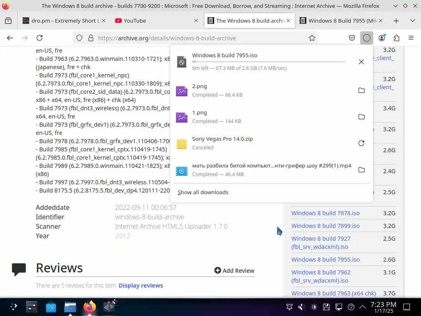Open a new tab with plus button
The width and height of the screenshot is (421, 316).
pos(396,21)
